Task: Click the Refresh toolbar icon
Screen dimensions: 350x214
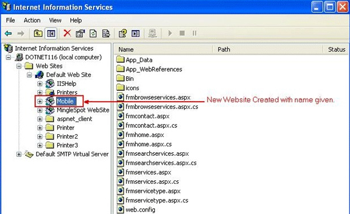Action: click(93, 34)
